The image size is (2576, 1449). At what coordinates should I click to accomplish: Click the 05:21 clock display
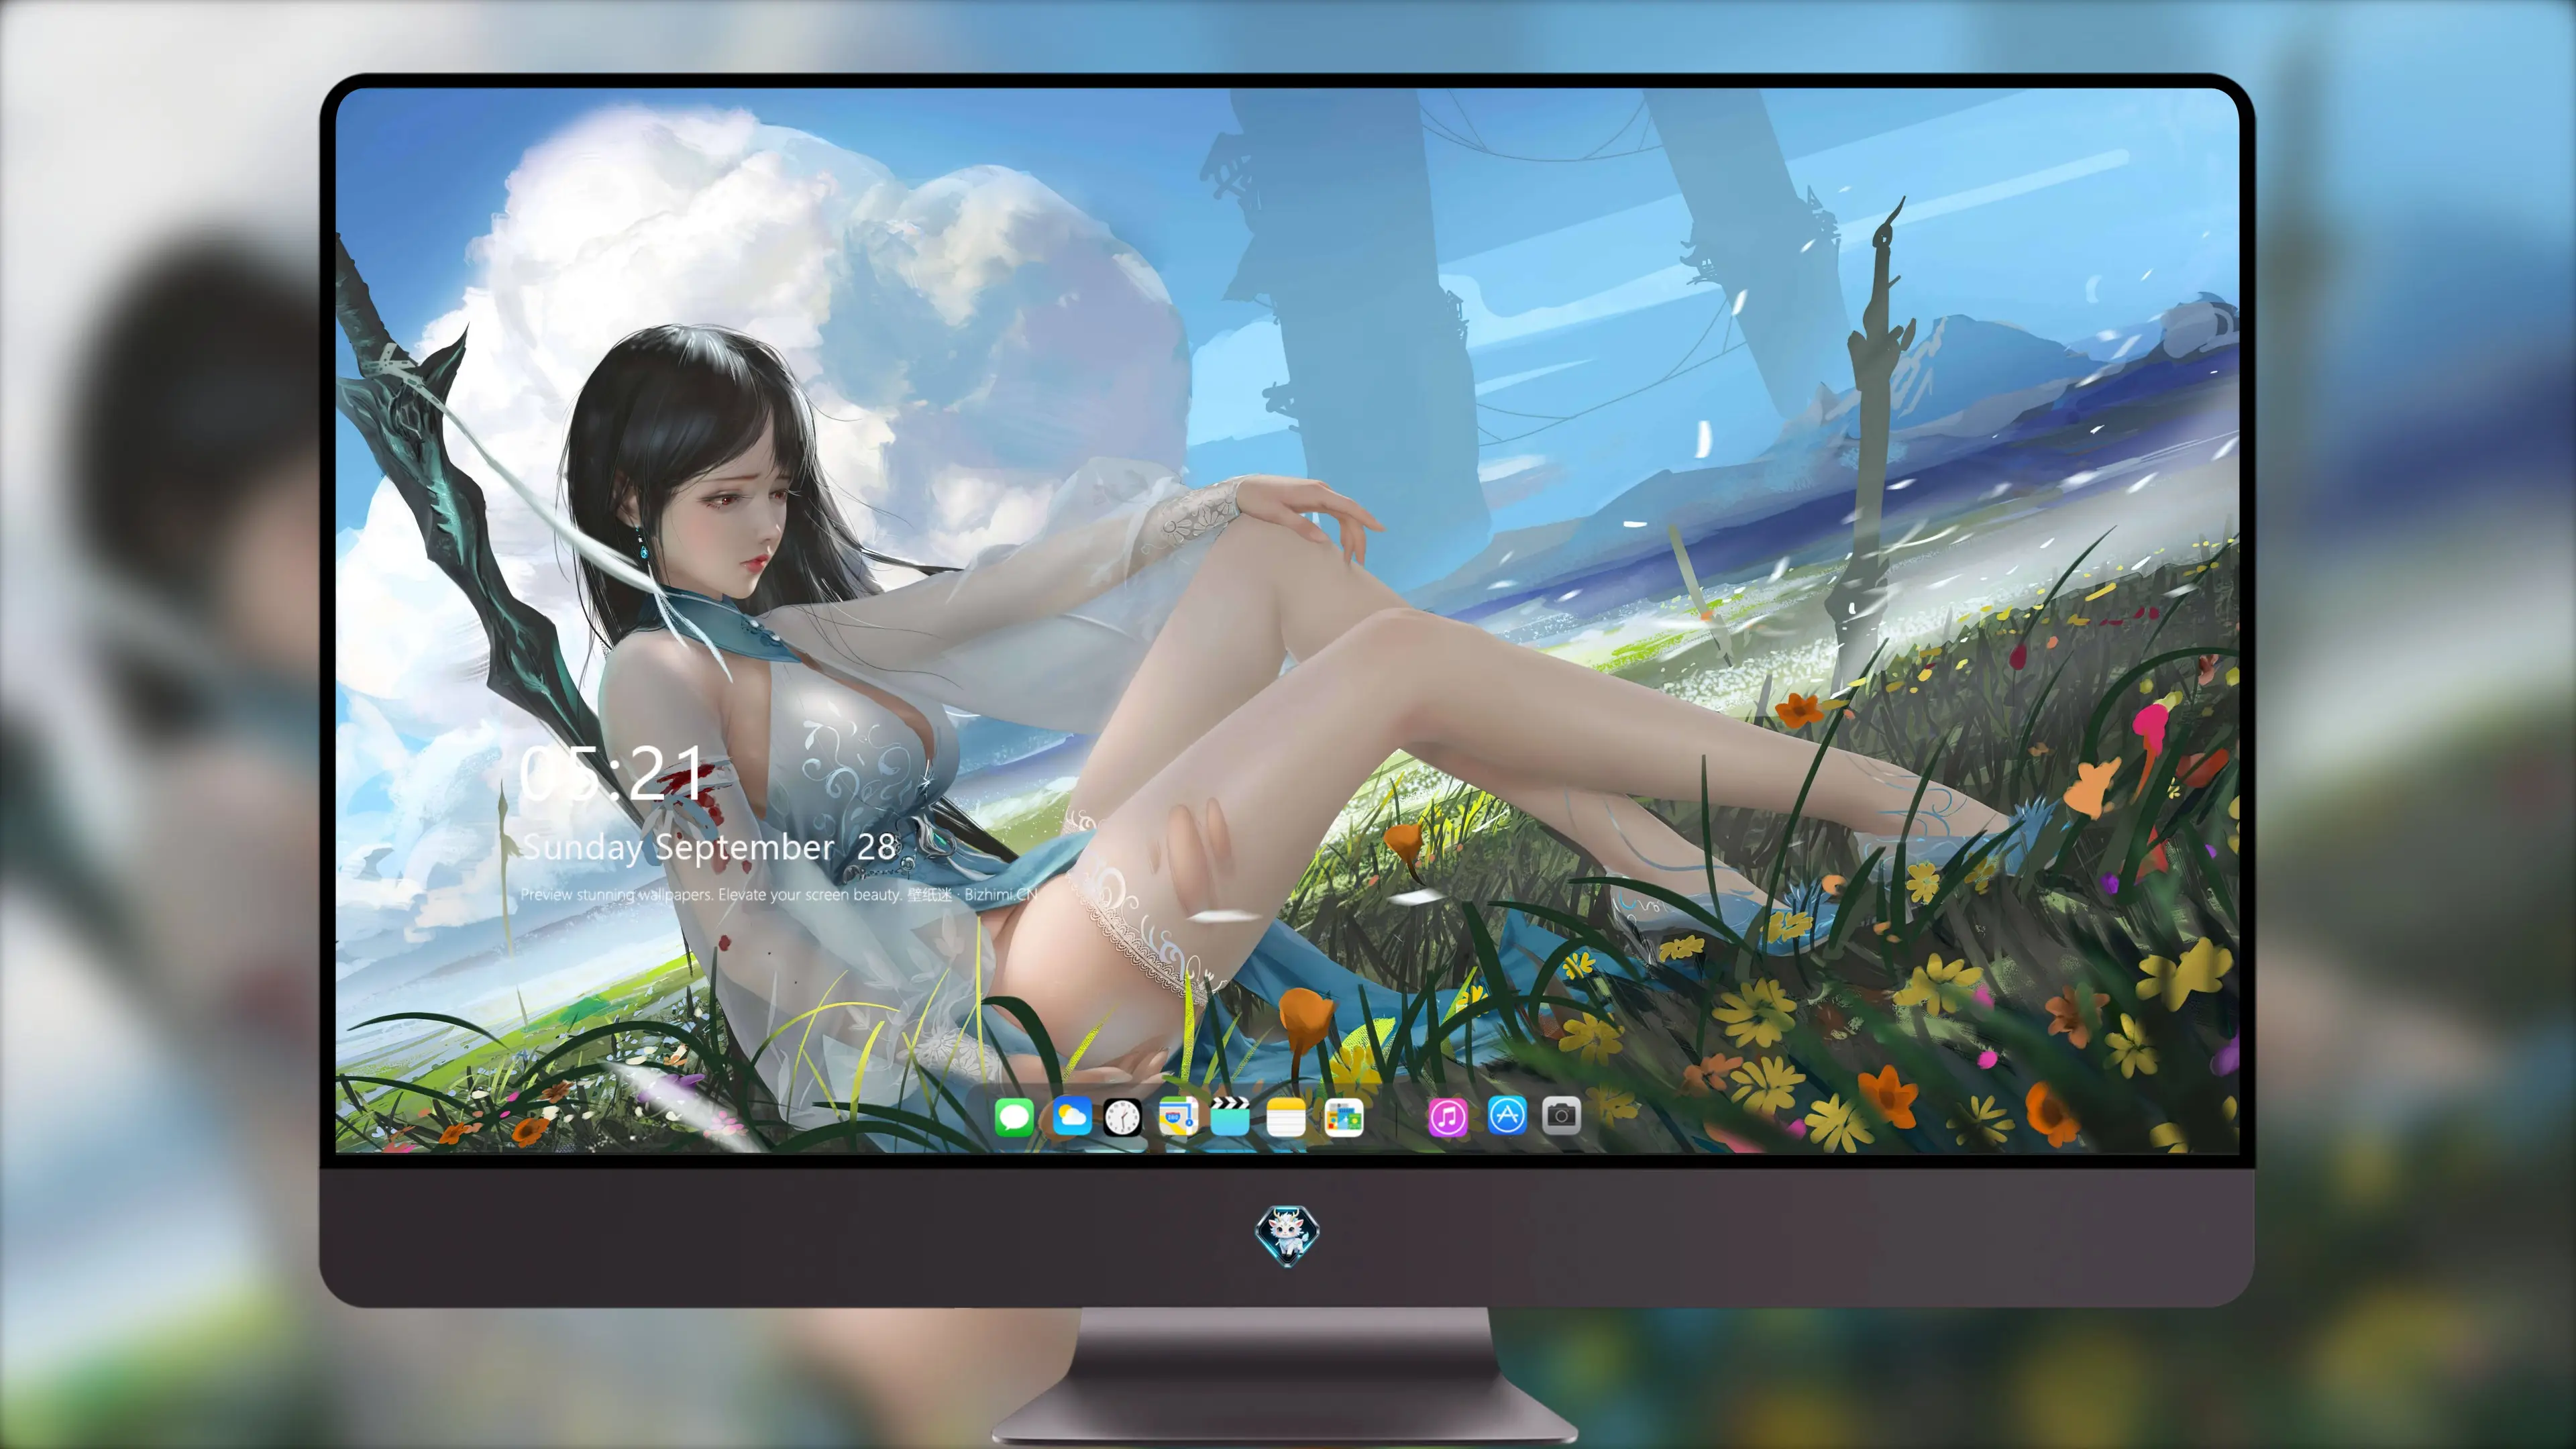[x=611, y=773]
